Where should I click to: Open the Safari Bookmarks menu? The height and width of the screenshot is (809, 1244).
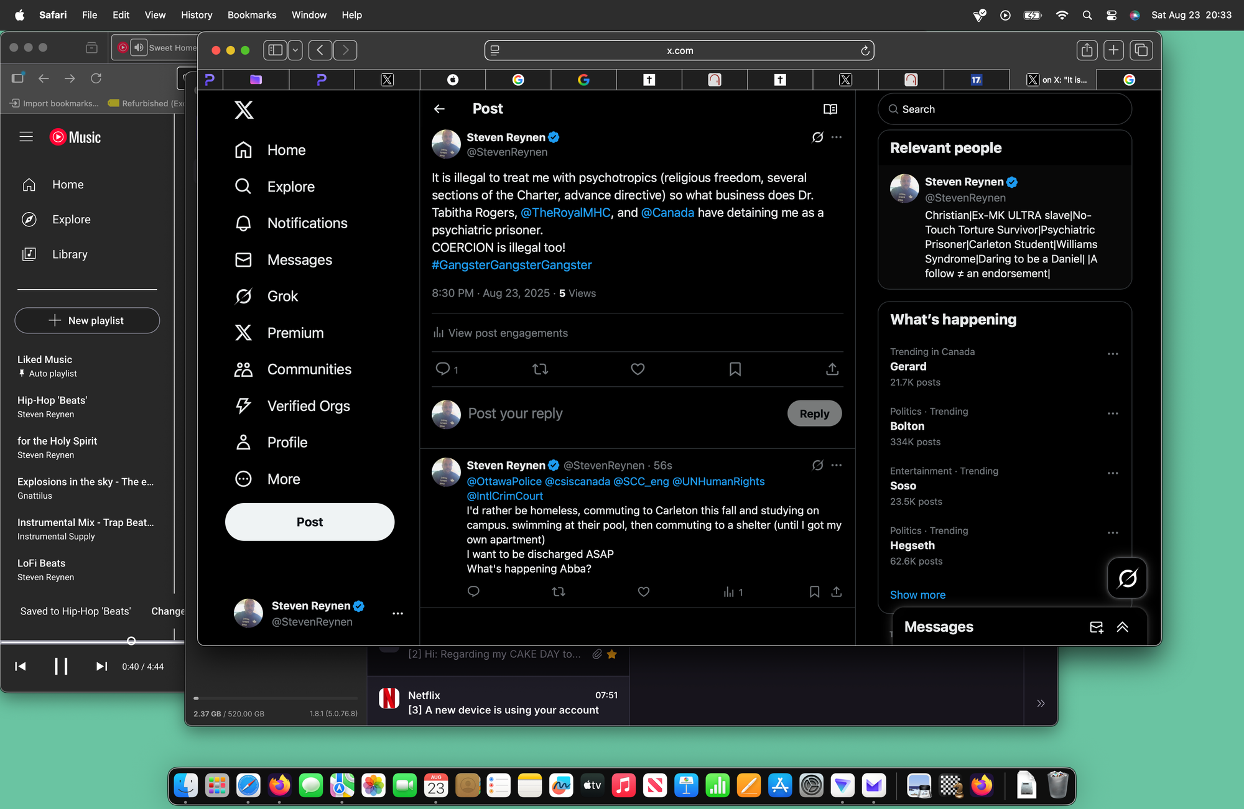point(252,15)
